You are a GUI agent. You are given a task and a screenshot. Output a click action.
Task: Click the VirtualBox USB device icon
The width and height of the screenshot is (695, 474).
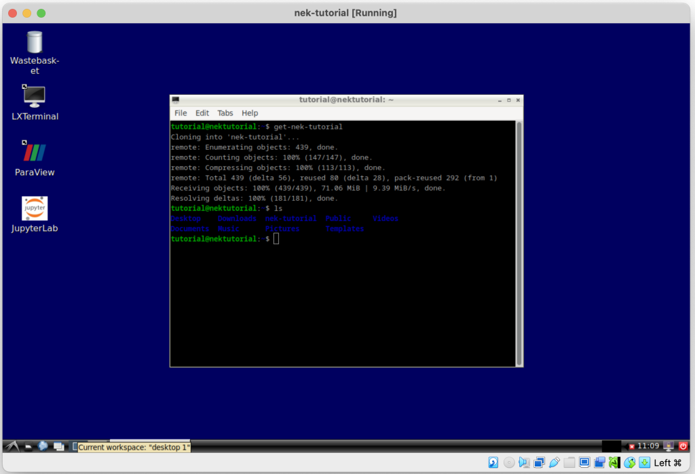(x=555, y=462)
